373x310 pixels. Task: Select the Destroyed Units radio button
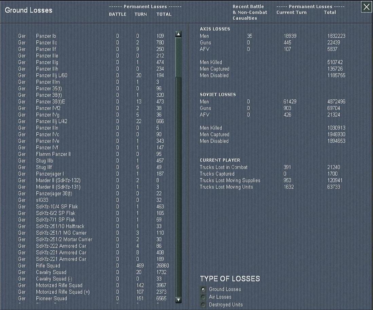click(x=203, y=305)
